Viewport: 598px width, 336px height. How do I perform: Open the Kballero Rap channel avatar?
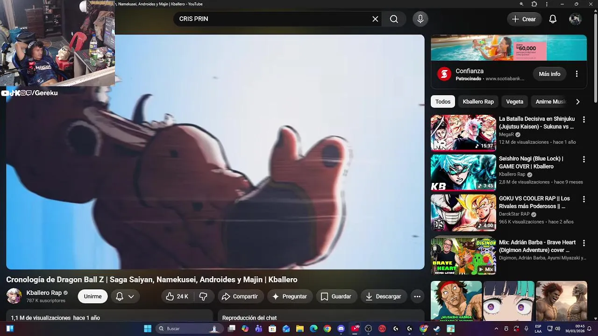[x=14, y=296]
